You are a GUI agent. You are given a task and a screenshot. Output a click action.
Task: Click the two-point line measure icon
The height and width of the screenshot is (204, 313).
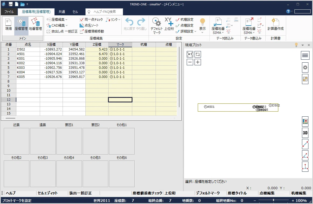[305, 144]
